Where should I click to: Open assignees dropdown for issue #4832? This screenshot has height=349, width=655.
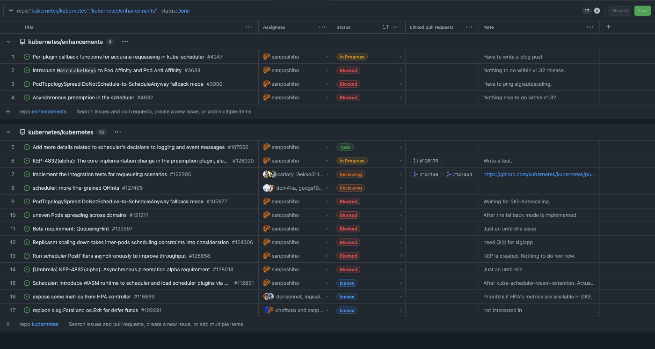click(x=327, y=98)
